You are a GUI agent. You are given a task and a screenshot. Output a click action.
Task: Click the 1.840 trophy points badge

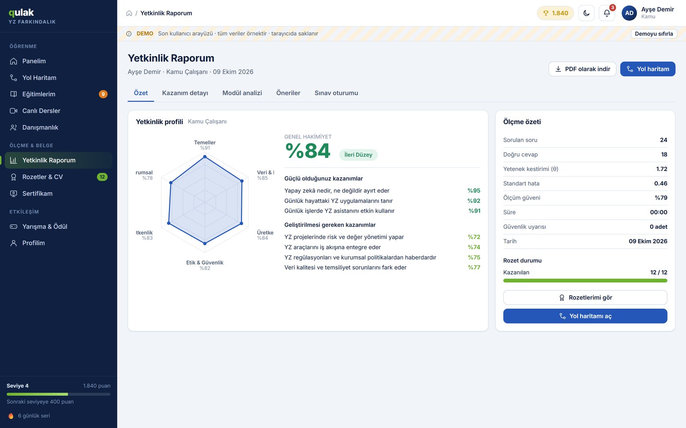point(555,13)
